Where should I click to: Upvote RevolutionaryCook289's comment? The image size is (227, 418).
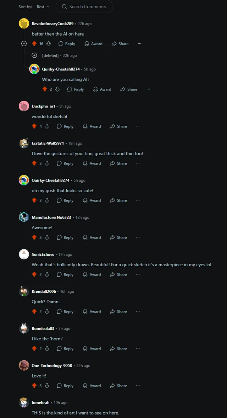34,44
